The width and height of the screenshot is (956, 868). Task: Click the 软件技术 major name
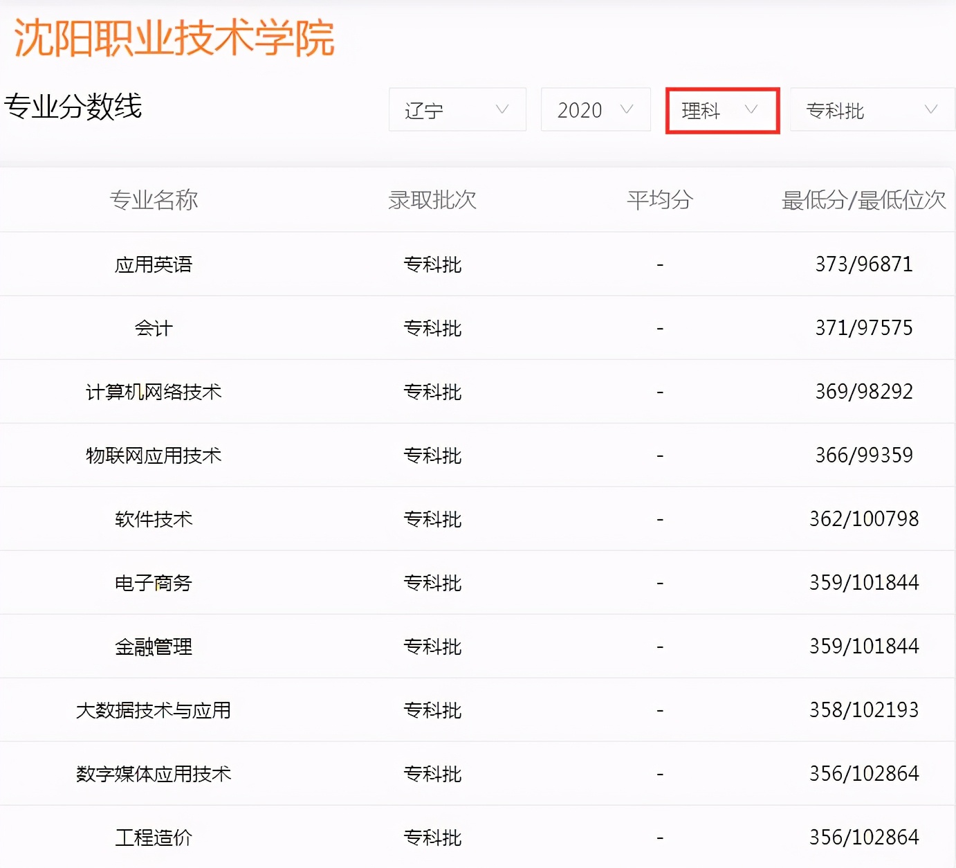click(154, 518)
